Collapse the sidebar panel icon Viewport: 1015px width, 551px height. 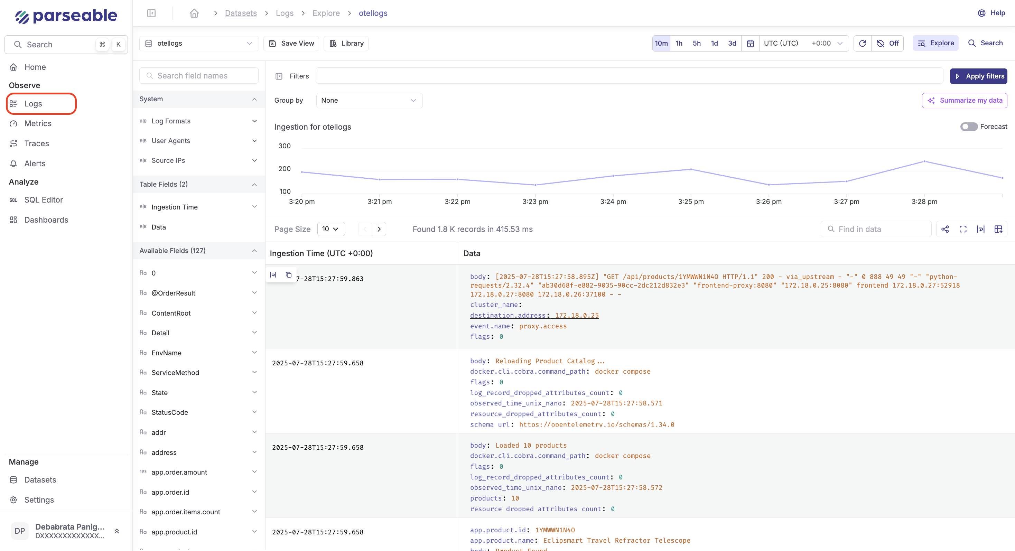click(151, 13)
